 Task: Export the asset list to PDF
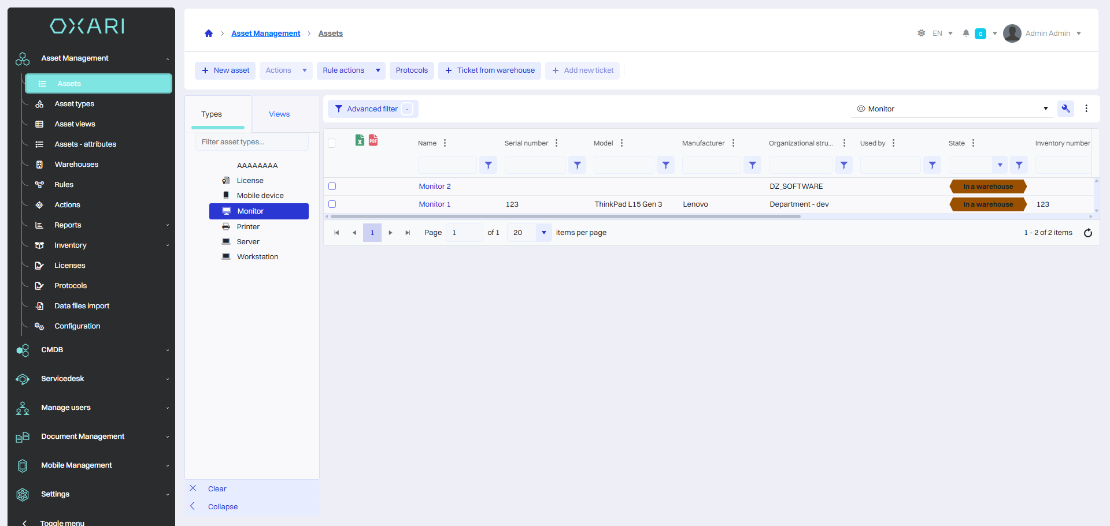[373, 140]
